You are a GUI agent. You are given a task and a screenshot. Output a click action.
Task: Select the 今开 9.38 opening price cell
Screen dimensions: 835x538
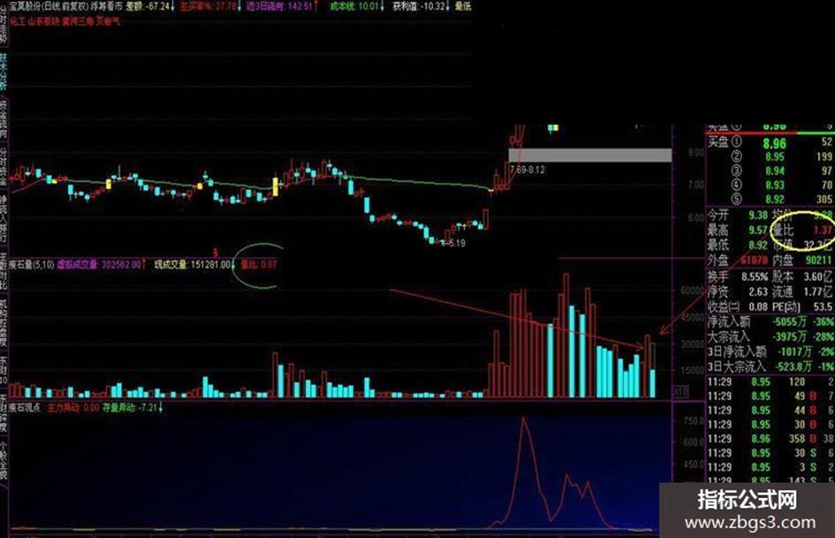738,216
